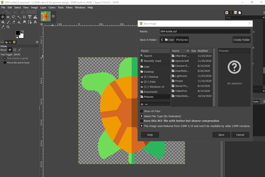Select the Text tool
Viewport: 265px width, 177px height.
click(35, 22)
